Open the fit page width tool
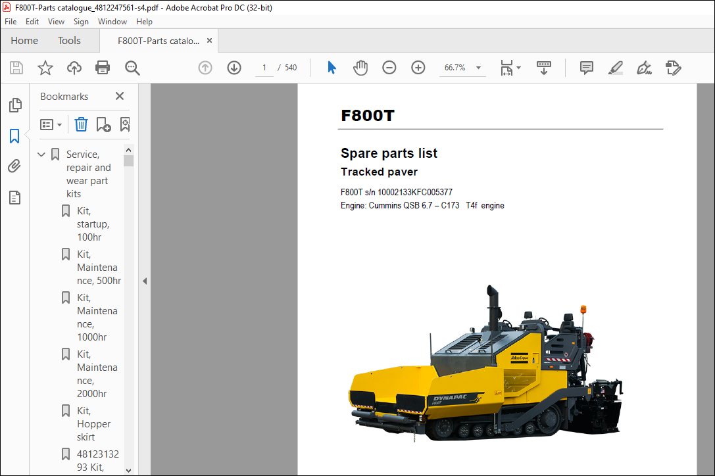 pos(506,68)
